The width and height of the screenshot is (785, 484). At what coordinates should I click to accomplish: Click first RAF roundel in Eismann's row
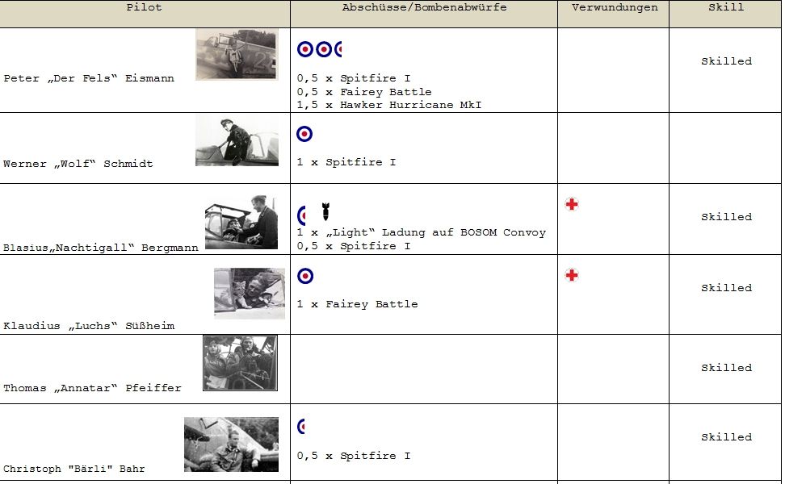[x=305, y=49]
